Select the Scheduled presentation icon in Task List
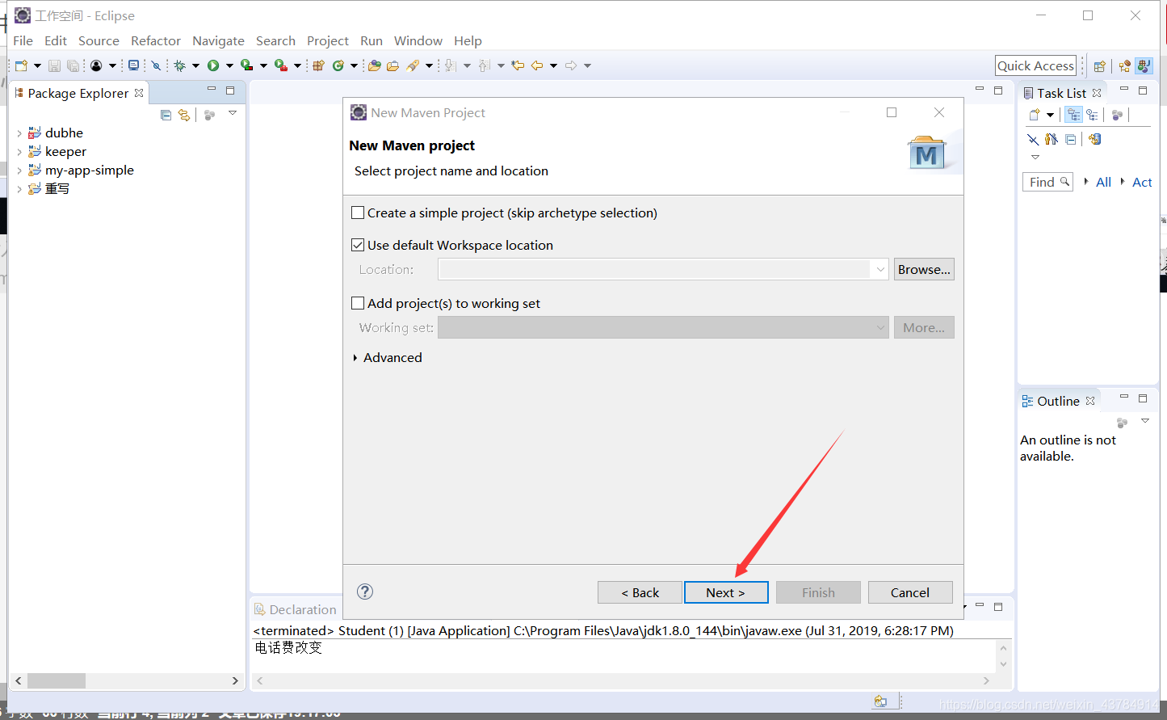 tap(1092, 115)
